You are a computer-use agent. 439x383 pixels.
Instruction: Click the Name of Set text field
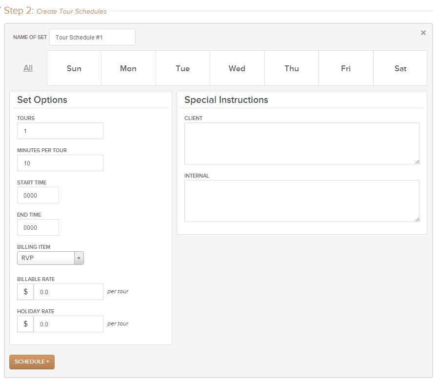pyautogui.click(x=92, y=37)
